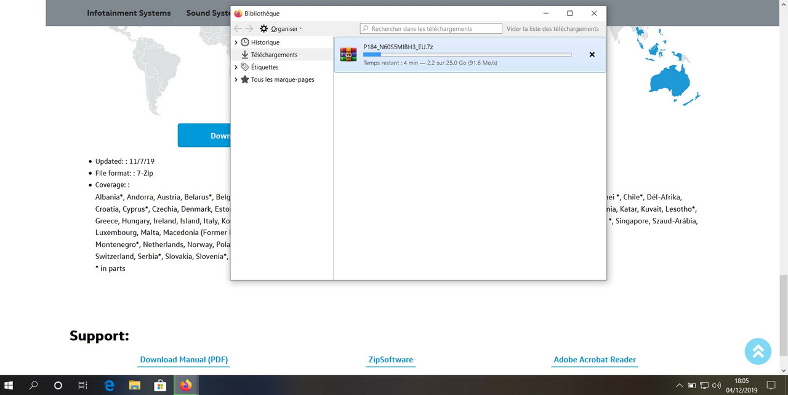
Task: Open the Adobe Acrobat Reader link
Action: pyautogui.click(x=595, y=360)
